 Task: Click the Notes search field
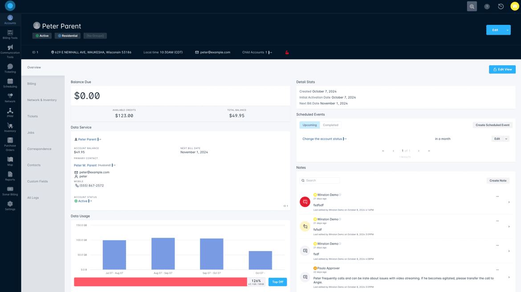[x=322, y=180]
